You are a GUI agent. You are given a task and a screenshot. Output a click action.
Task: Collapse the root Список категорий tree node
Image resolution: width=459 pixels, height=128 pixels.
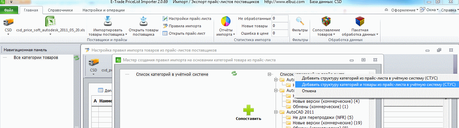click(270, 74)
